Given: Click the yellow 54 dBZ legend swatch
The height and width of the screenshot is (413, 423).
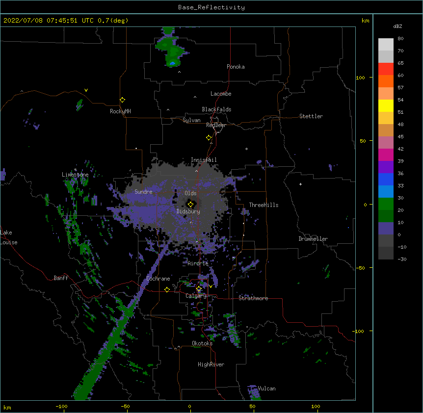Looking at the screenshot, I should click(x=386, y=105).
